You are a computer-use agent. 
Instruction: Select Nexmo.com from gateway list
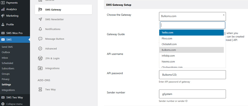click(x=192, y=62)
